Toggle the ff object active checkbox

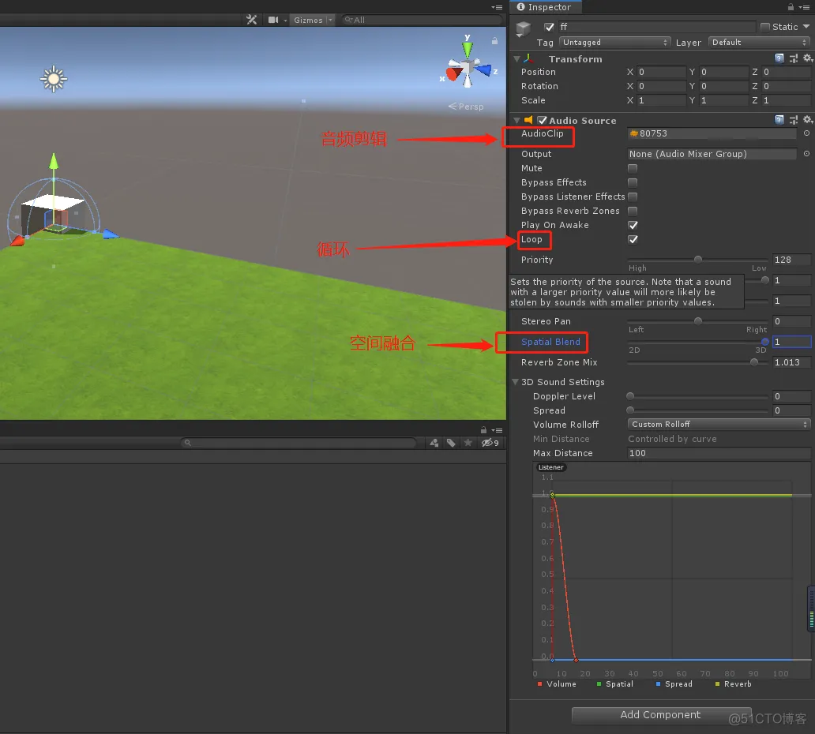coord(549,27)
